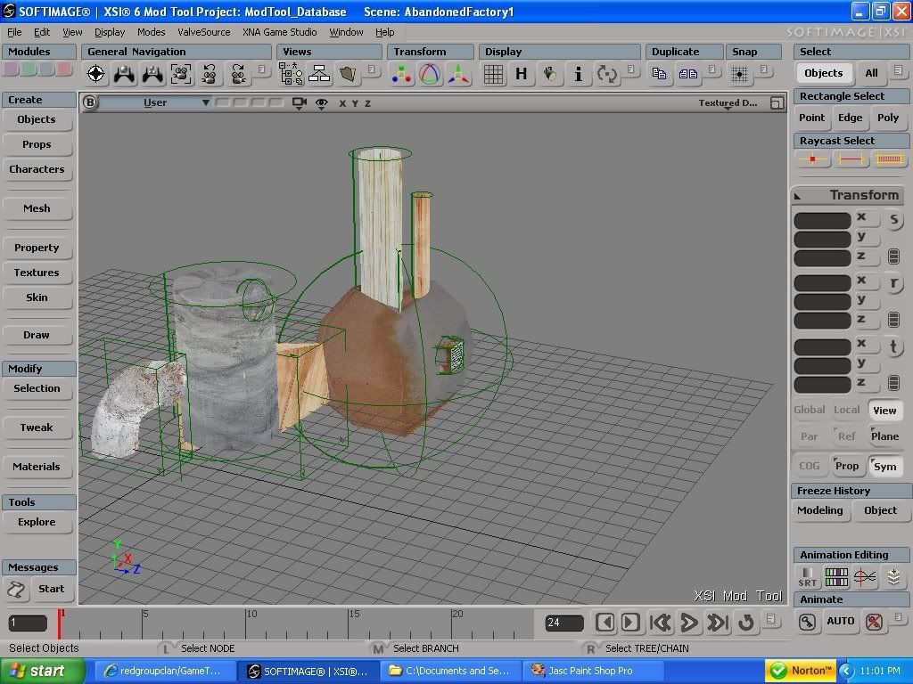Image resolution: width=913 pixels, height=684 pixels.
Task: Click the timeline red playhead at frame 1
Action: 59,623
